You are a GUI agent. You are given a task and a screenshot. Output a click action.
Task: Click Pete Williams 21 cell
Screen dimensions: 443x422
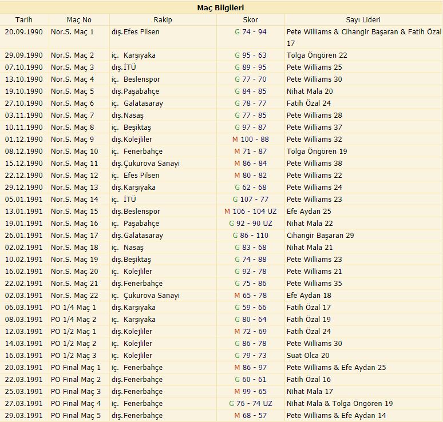(x=314, y=271)
